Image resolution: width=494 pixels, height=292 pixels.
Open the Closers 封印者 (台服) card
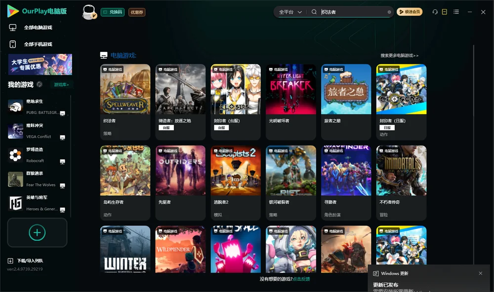[x=236, y=102]
